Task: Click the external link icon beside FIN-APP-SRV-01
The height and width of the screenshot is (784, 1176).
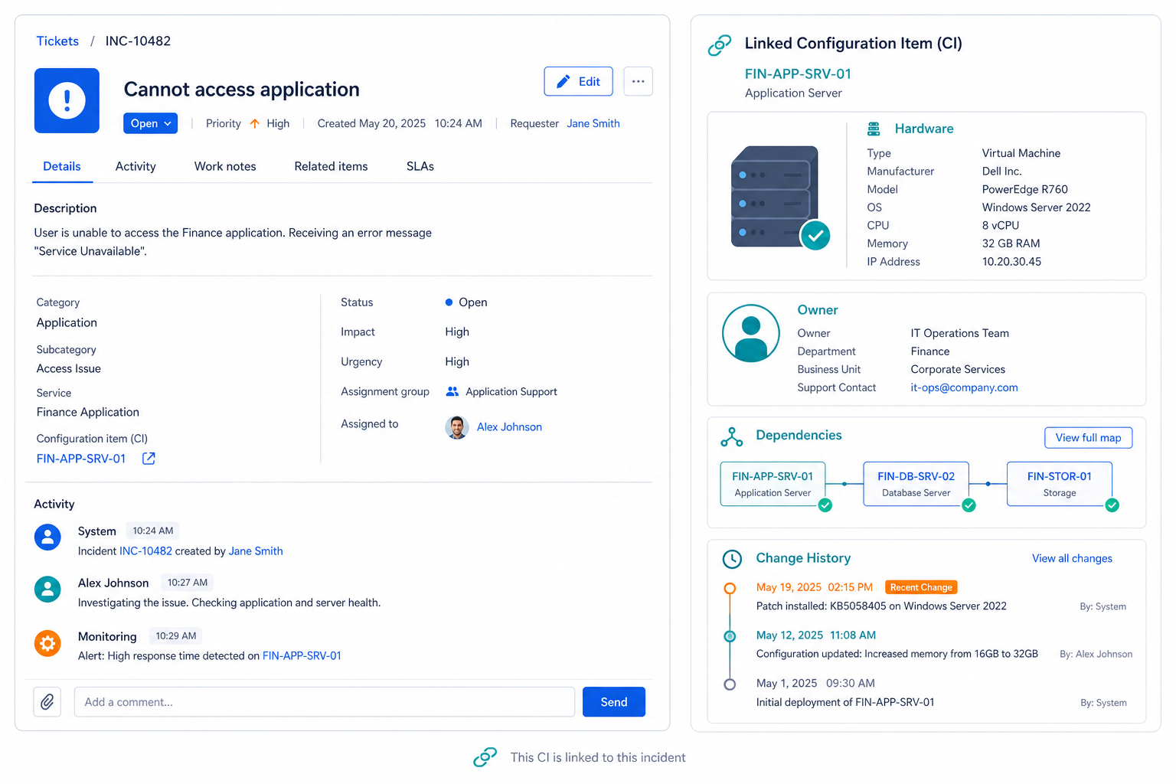Action: tap(149, 459)
